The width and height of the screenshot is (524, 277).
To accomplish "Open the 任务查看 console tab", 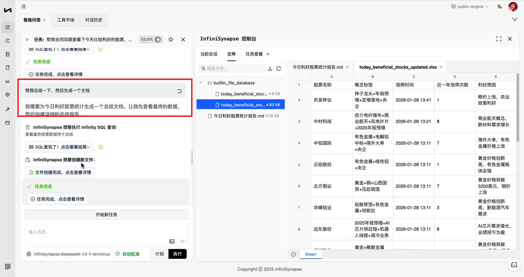I will tap(254, 54).
